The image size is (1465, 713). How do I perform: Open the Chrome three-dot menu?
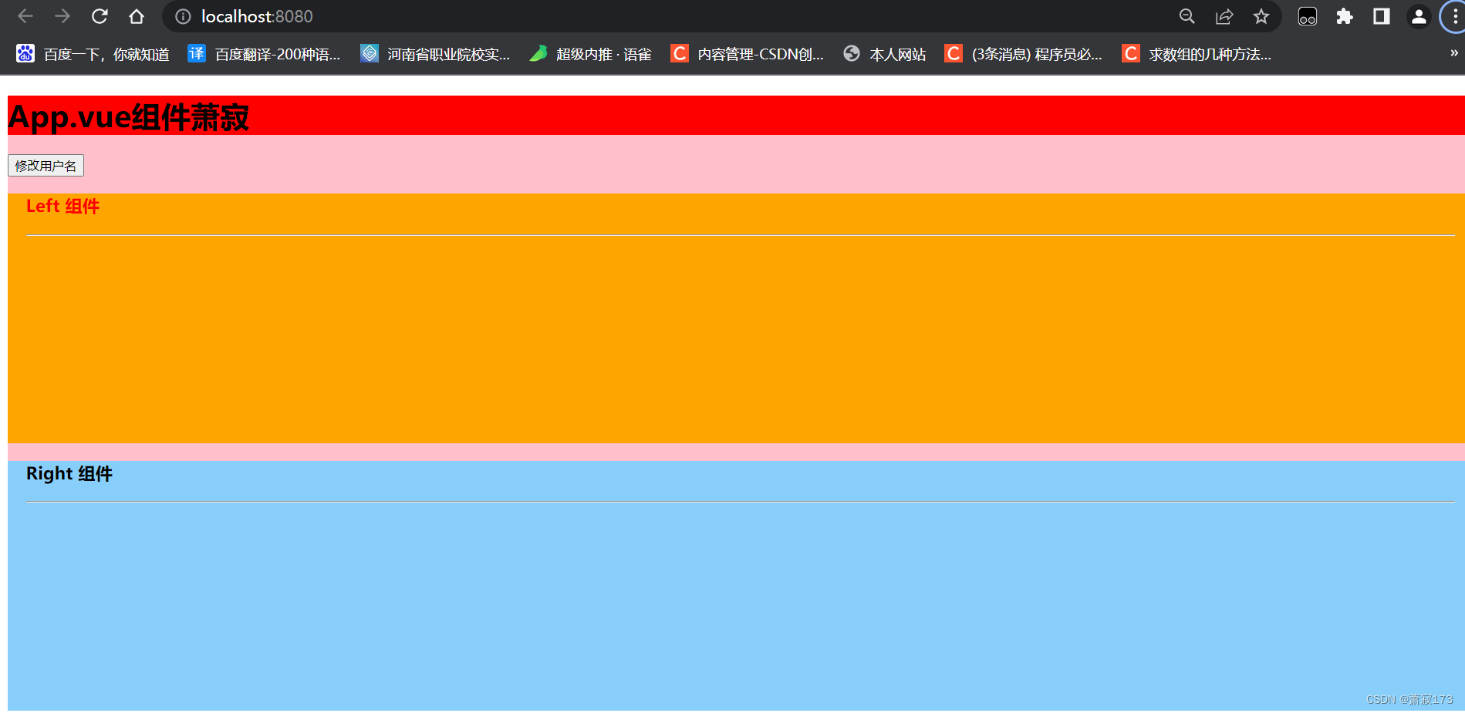1455,16
